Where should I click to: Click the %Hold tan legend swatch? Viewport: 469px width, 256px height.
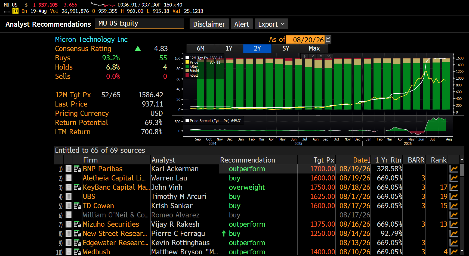[x=187, y=71]
